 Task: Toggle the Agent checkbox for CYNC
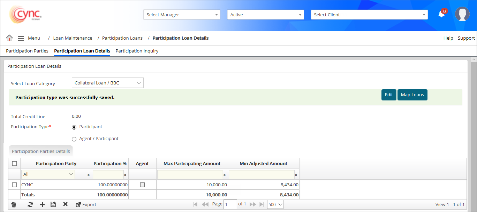(x=142, y=185)
